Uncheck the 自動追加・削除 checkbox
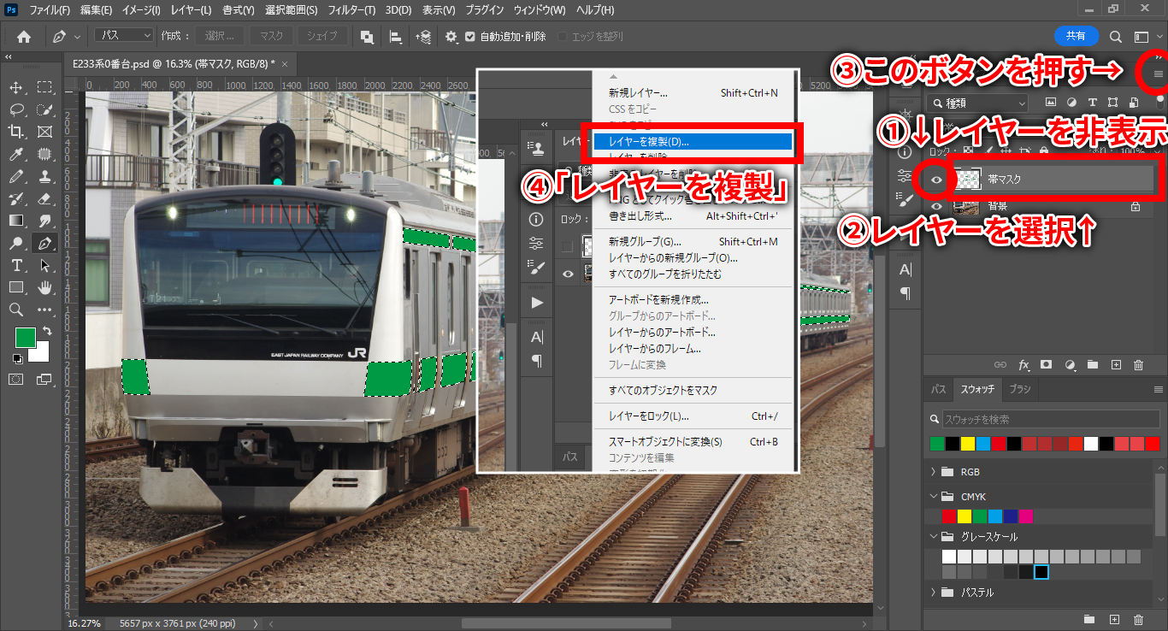Viewport: 1168px width, 631px height. point(470,37)
